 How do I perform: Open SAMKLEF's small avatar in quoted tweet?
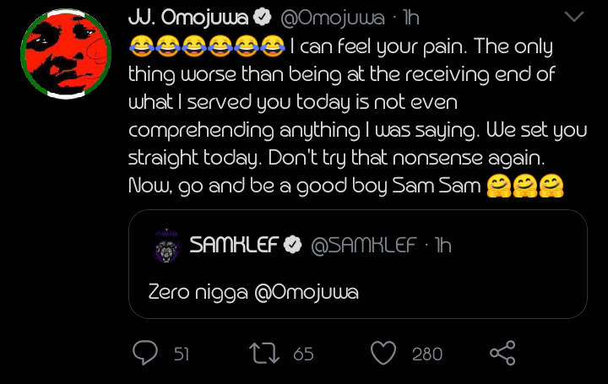[166, 246]
